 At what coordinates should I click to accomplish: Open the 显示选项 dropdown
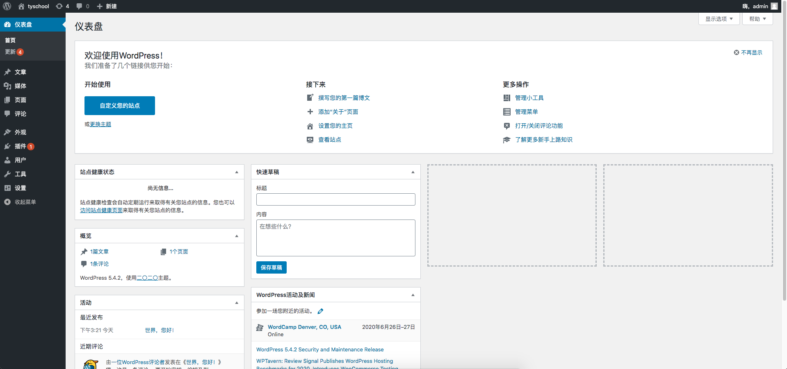pos(719,19)
